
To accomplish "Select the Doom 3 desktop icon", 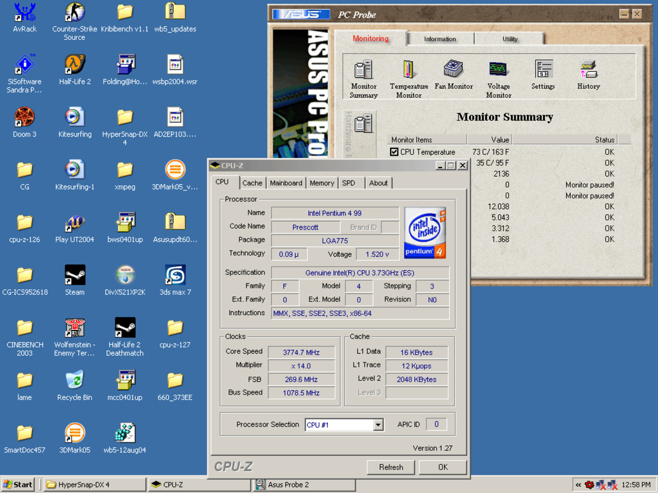I will click(25, 123).
